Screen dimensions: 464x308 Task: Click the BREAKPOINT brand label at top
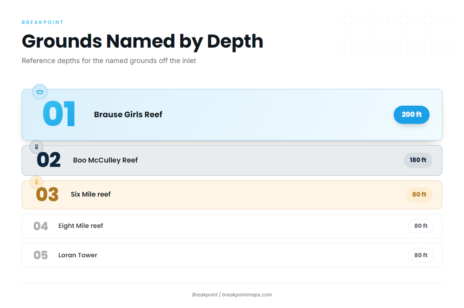point(43,22)
